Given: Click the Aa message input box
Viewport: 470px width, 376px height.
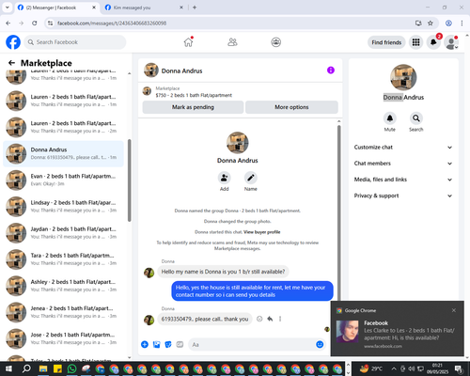Looking at the screenshot, I should 257,345.
